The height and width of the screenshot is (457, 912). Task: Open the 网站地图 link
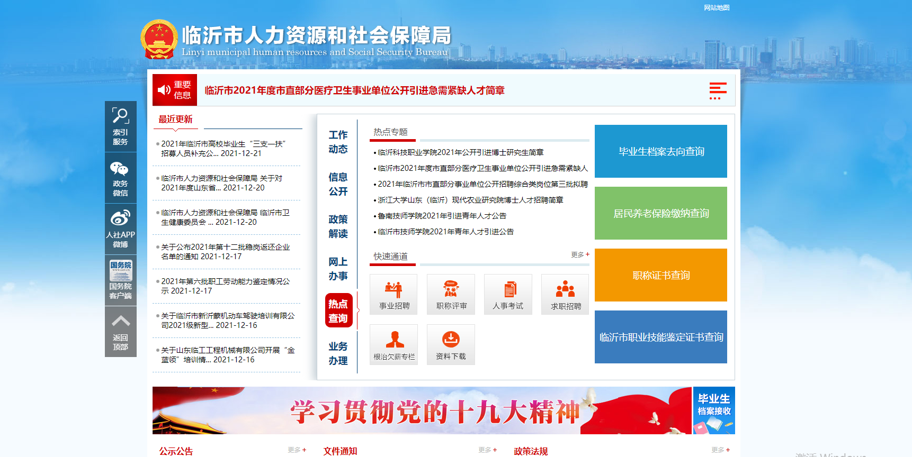coord(717,7)
